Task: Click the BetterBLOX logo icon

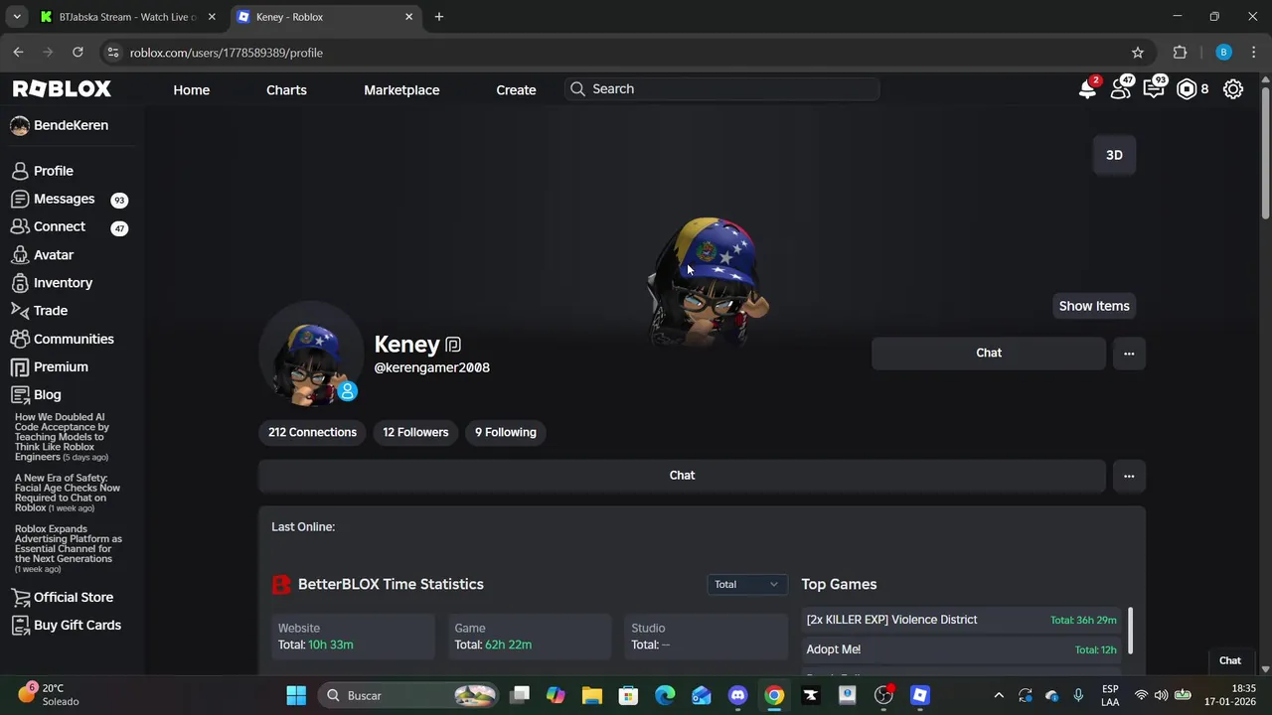Action: (281, 585)
